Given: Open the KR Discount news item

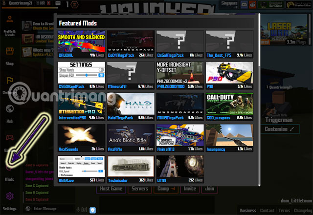Looking at the screenshot, I should 38,39.
